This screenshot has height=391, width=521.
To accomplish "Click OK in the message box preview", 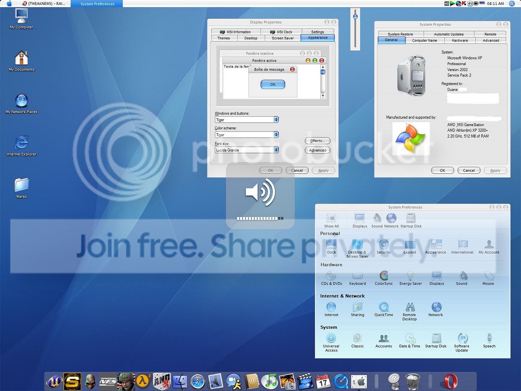I will [273, 84].
